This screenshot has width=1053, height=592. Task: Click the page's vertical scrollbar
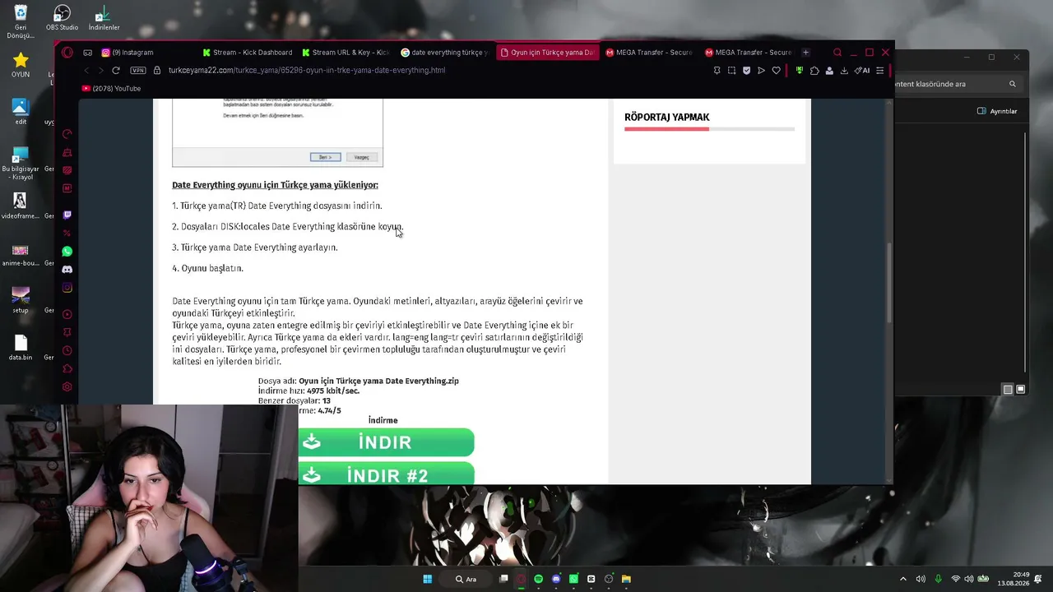pyautogui.click(x=888, y=284)
